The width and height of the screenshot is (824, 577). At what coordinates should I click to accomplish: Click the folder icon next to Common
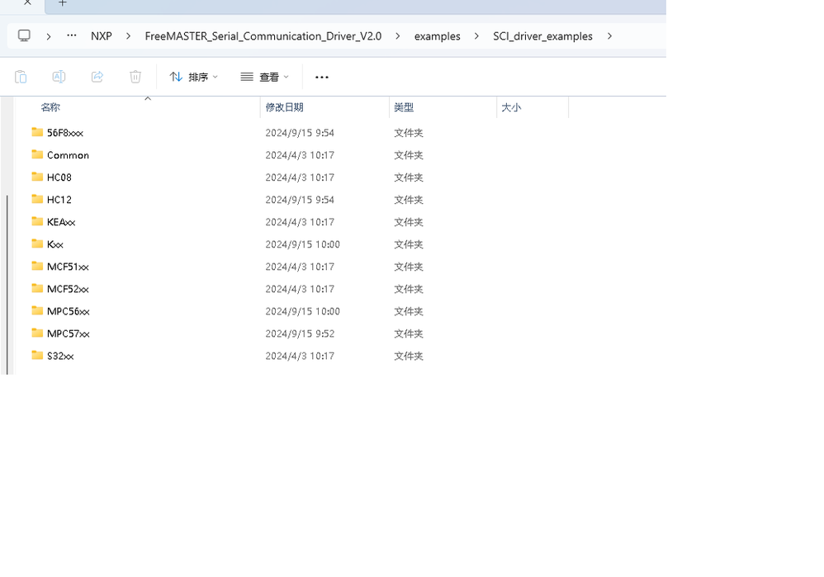[36, 154]
